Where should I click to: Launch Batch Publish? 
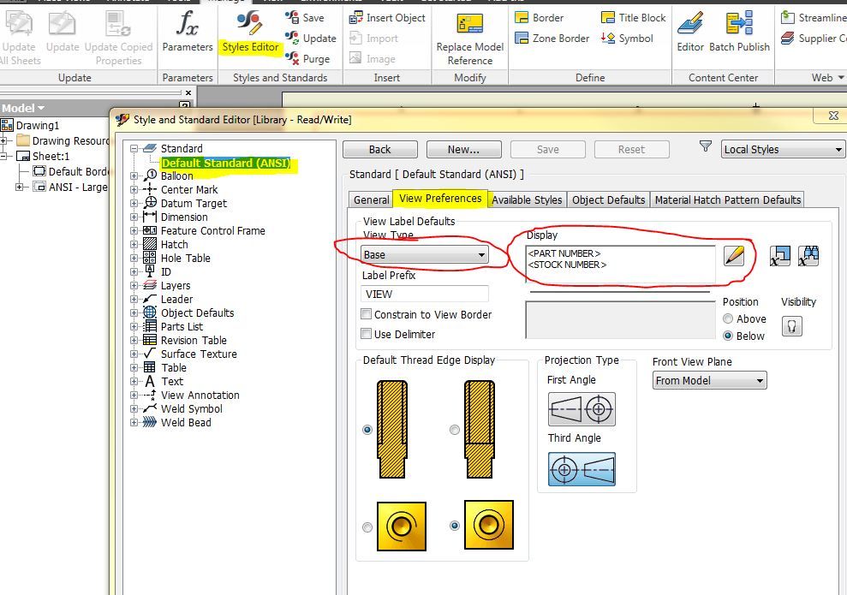[x=739, y=32]
